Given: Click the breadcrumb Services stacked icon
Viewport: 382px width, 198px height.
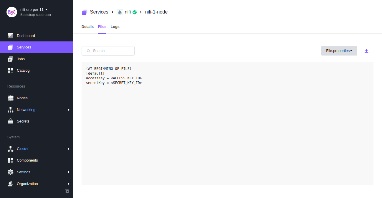Looking at the screenshot, I should click(x=85, y=12).
